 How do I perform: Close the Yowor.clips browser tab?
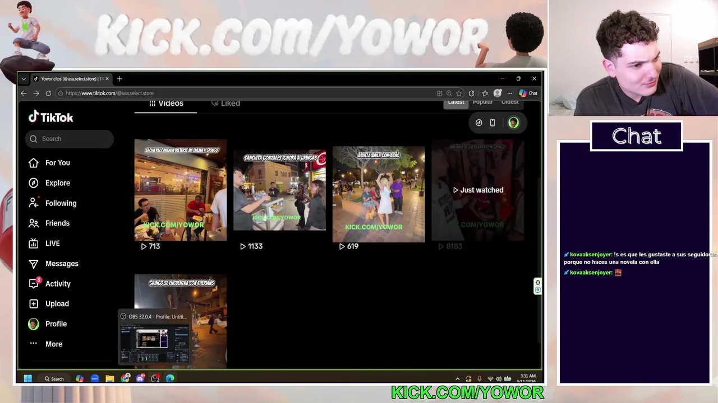point(107,79)
